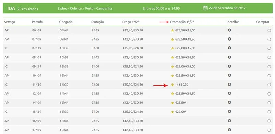Click the promo star for the 07h39 train
The width and height of the screenshot is (275, 134).
[172, 48]
